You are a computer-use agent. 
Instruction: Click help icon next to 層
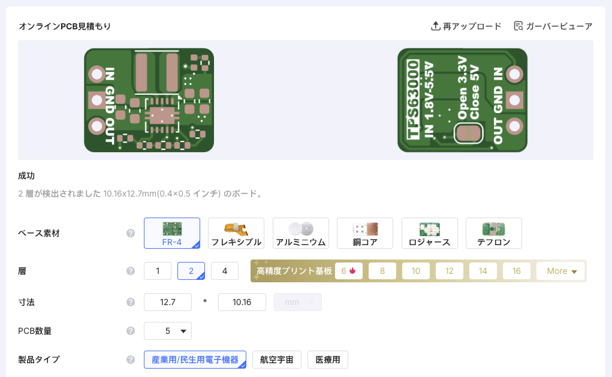pos(131,271)
